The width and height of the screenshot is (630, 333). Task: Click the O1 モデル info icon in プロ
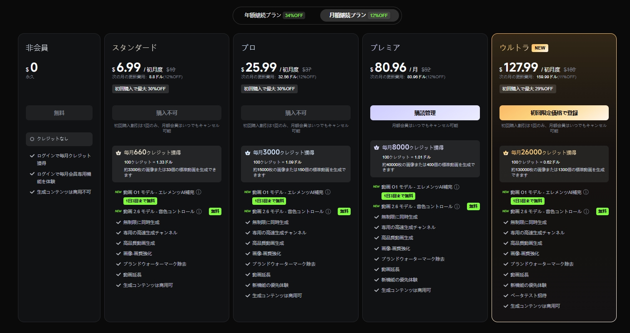point(328,192)
